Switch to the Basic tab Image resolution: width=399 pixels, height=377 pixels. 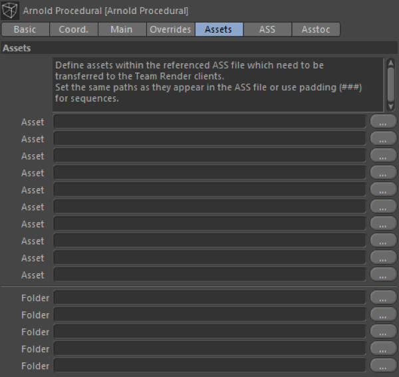[x=25, y=29]
